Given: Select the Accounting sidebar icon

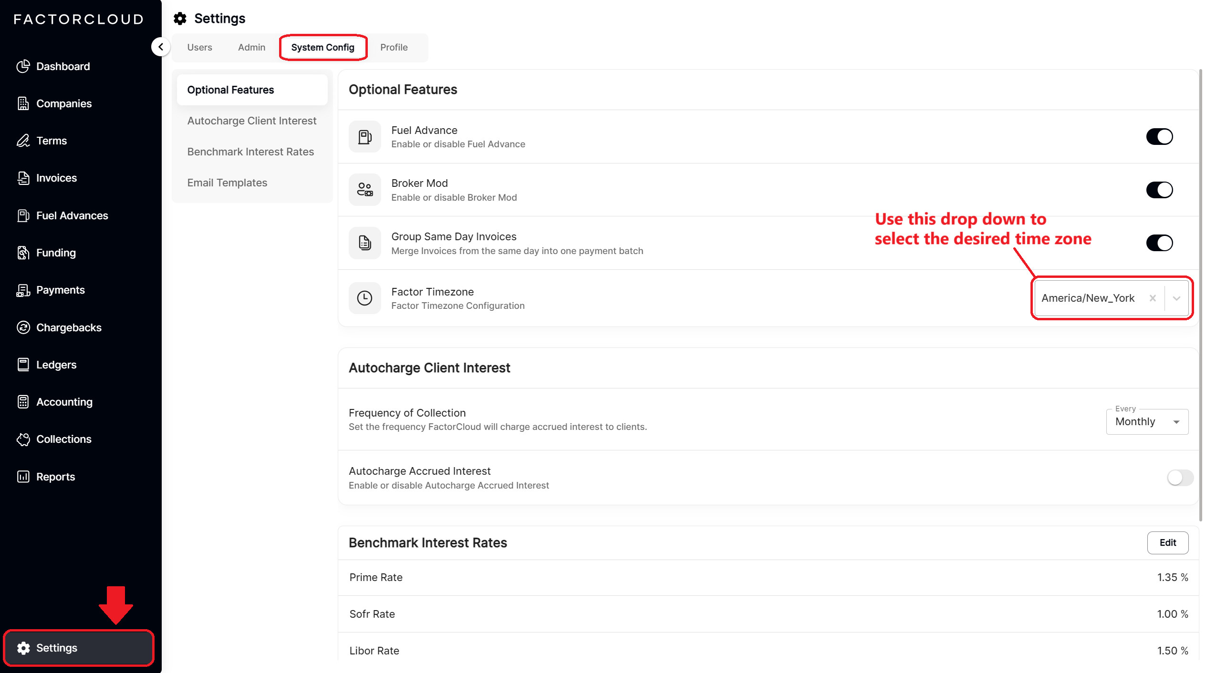Looking at the screenshot, I should 23,402.
